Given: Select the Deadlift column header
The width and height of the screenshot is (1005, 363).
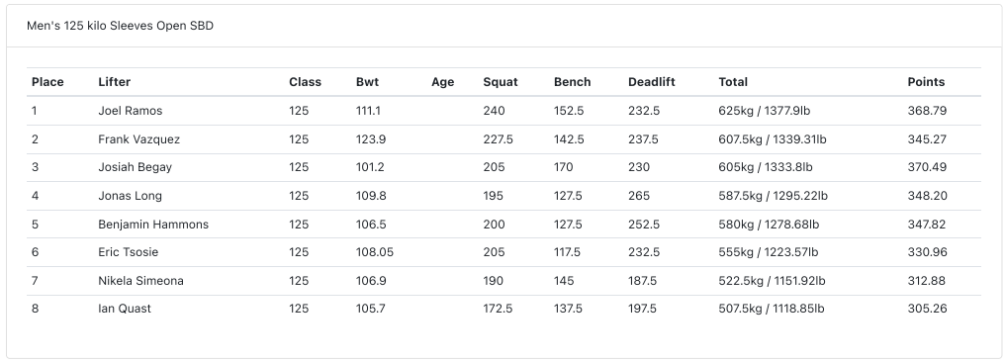Looking at the screenshot, I should pyautogui.click(x=651, y=82).
